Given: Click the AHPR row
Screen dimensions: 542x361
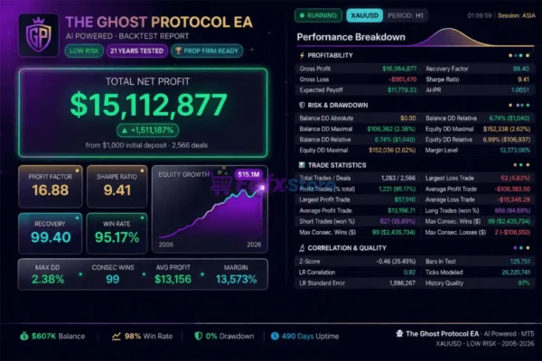Looking at the screenshot, I should tap(477, 90).
